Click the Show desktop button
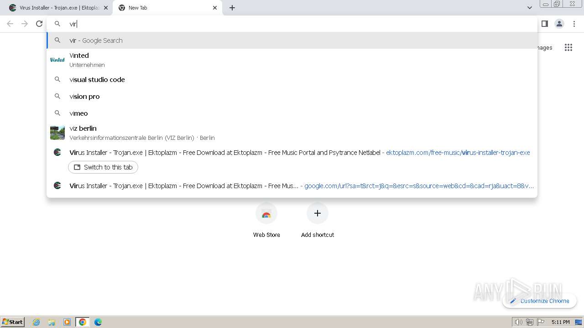 579,322
